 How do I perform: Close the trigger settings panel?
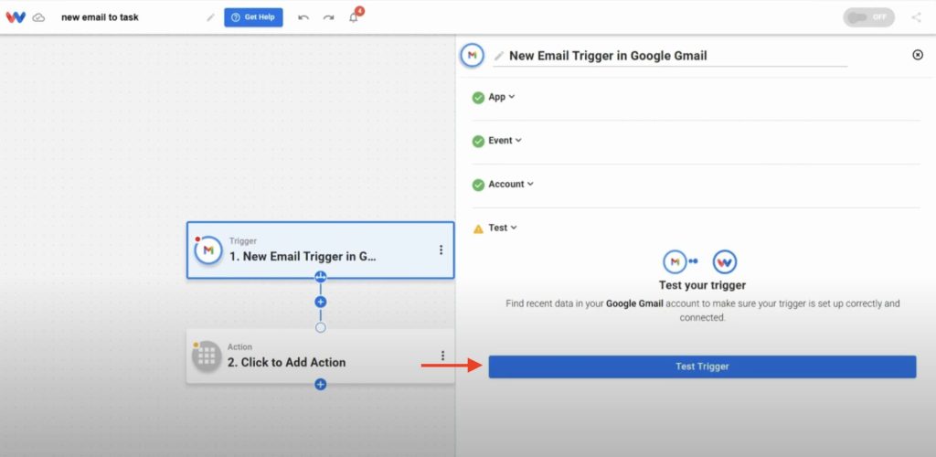tap(918, 55)
